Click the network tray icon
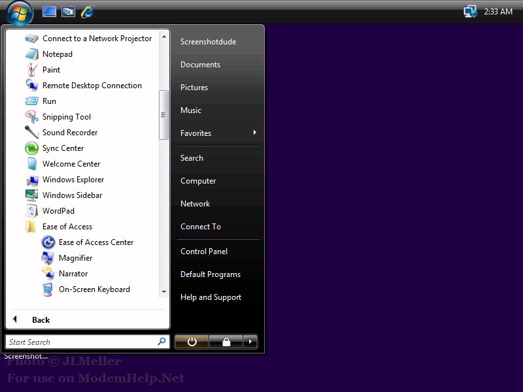This screenshot has height=392, width=523. (x=470, y=12)
